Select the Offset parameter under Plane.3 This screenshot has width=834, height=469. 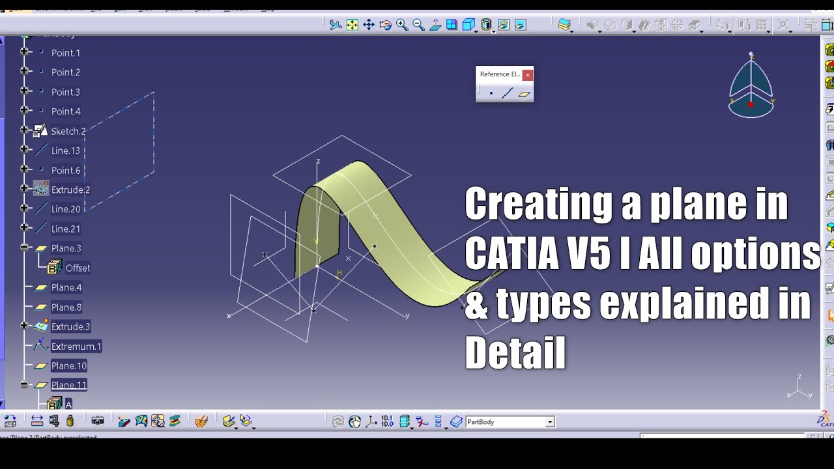pyautogui.click(x=78, y=268)
